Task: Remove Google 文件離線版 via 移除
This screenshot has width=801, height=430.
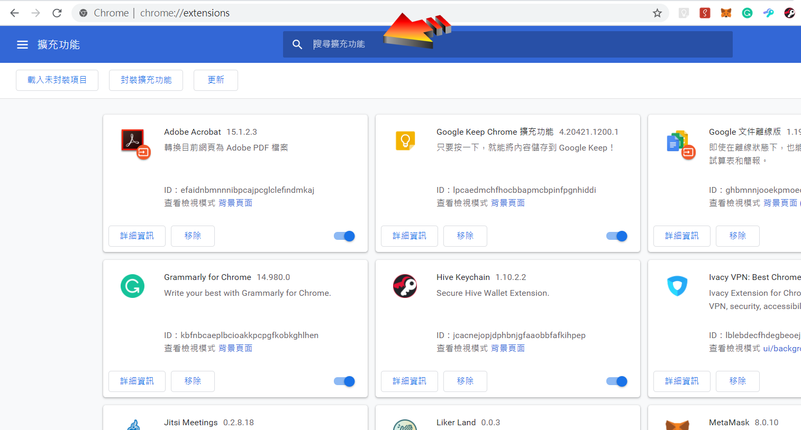Action: pos(738,236)
